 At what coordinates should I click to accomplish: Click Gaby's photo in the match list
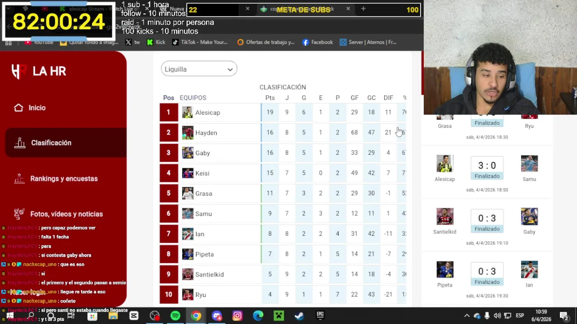(529, 216)
